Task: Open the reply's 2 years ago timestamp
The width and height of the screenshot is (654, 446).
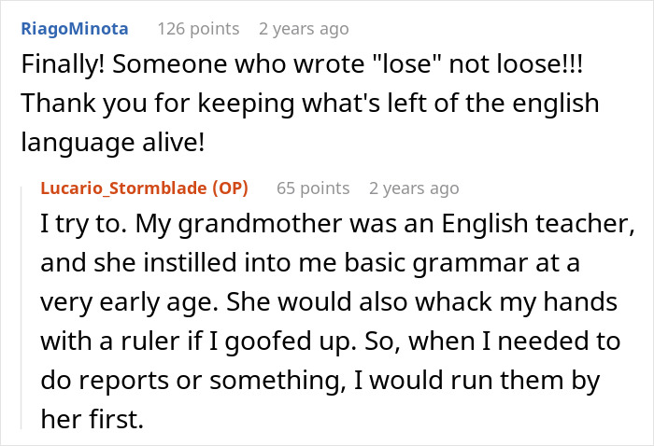Action: pos(414,188)
